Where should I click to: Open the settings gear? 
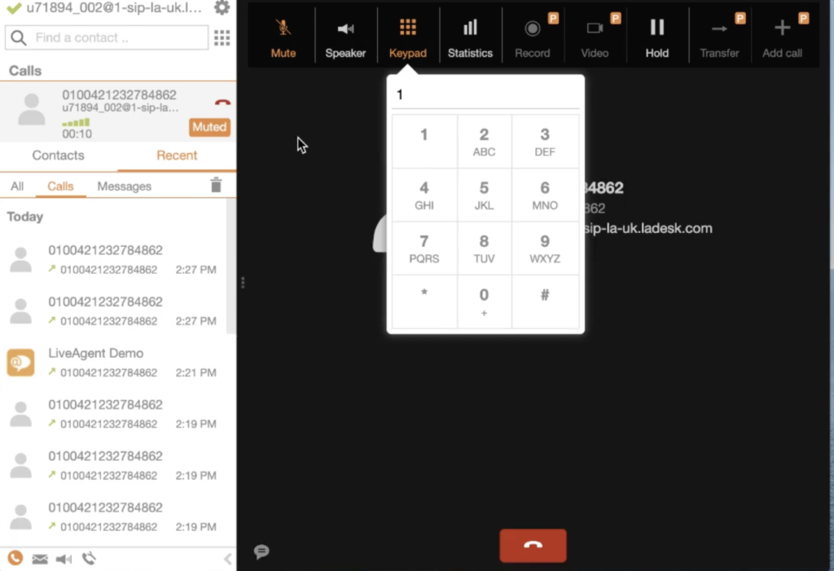(220, 8)
